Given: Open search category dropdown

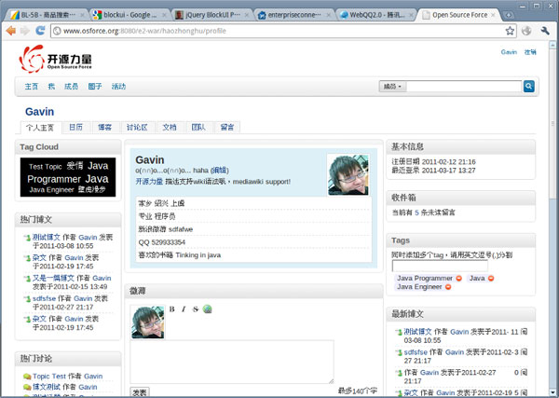Looking at the screenshot, I should pyautogui.click(x=392, y=87).
